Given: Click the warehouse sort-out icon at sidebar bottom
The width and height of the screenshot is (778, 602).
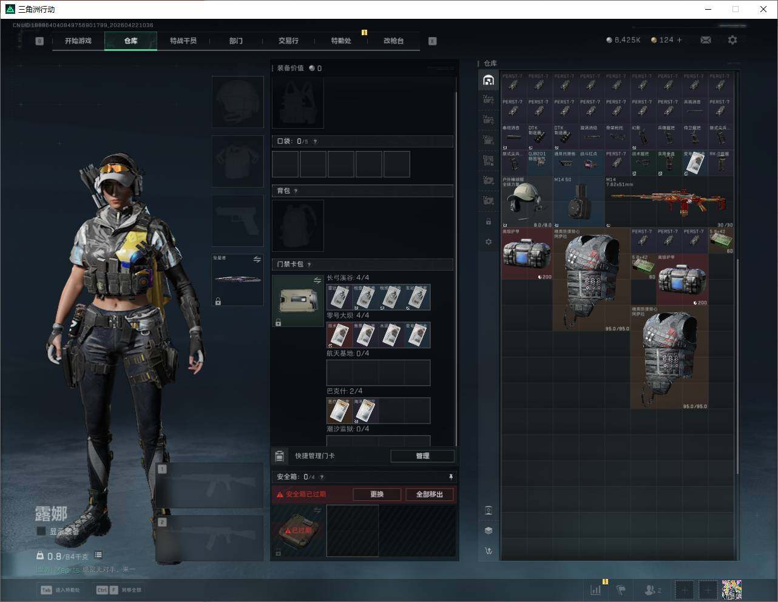Looking at the screenshot, I should click(489, 551).
